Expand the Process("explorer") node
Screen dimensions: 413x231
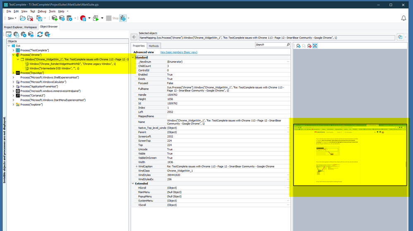tap(13, 105)
